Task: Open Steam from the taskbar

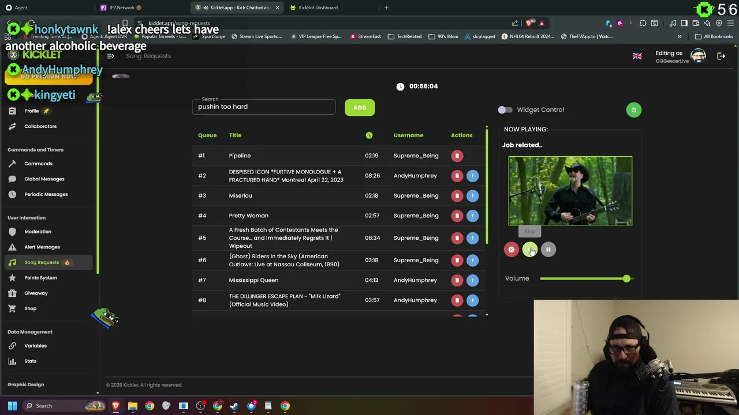Action: pos(234,406)
